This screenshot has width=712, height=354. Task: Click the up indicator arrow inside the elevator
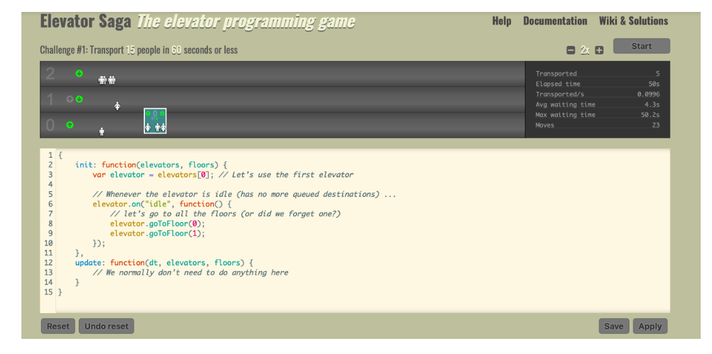point(148,113)
